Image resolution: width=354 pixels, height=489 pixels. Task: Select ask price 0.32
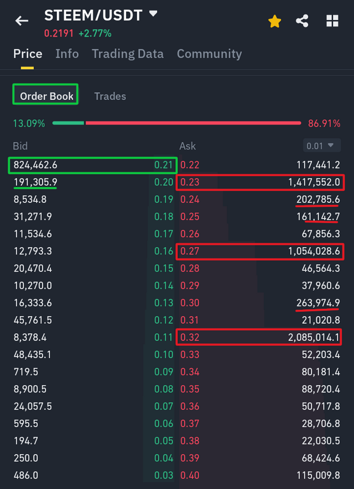pos(190,338)
